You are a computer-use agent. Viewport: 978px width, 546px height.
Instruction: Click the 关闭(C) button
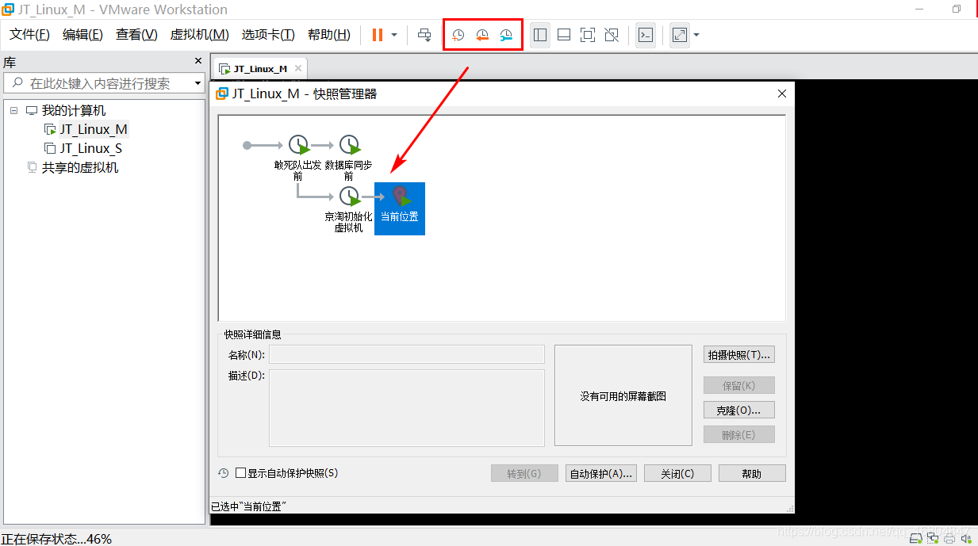point(678,474)
